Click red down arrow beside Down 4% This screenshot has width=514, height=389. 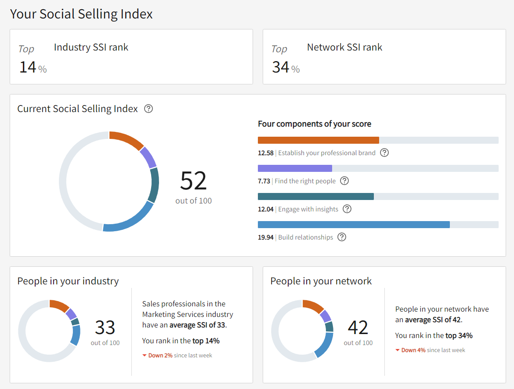398,350
